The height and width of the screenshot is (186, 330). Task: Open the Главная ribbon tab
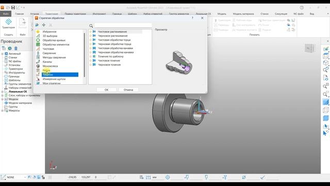coord(20,14)
